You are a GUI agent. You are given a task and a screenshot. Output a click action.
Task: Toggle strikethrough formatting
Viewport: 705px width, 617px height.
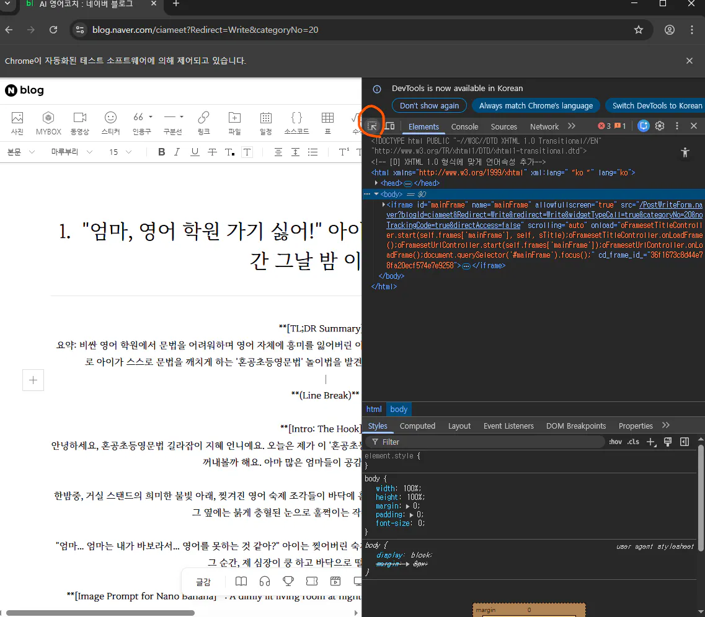click(x=212, y=152)
